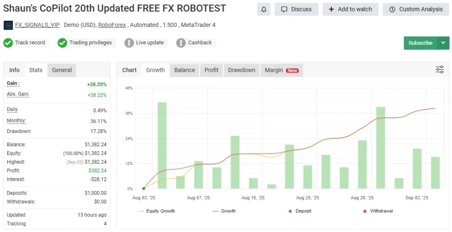Click the Withdrawals value $0.00
Image resolution: width=452 pixels, height=232 pixels.
100,202
